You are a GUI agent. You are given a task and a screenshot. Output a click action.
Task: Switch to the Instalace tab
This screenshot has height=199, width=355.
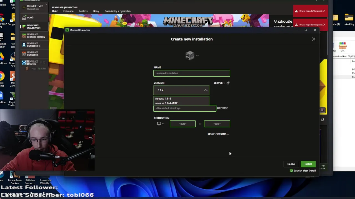(x=68, y=11)
